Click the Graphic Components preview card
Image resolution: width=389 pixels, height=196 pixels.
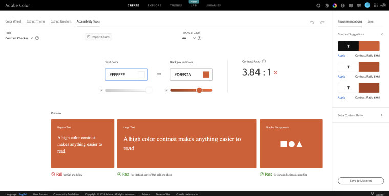coord(291,143)
